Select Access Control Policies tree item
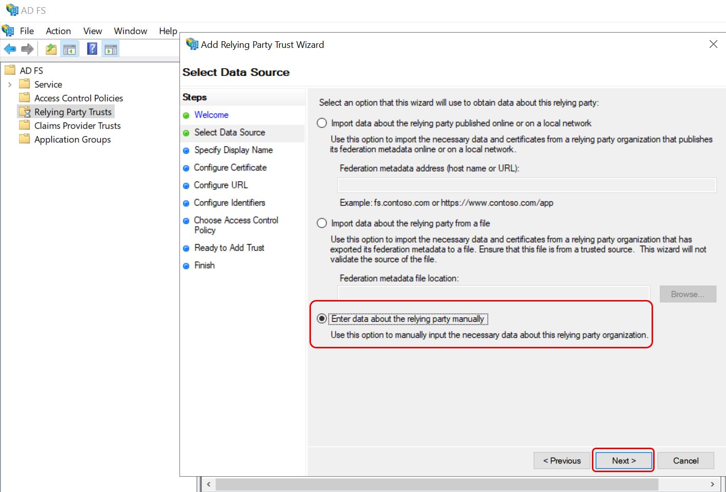 79,98
